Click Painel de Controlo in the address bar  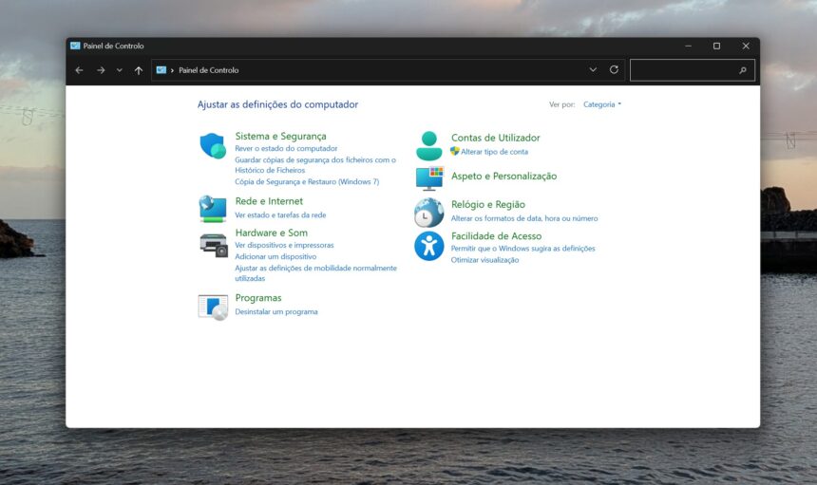click(208, 70)
